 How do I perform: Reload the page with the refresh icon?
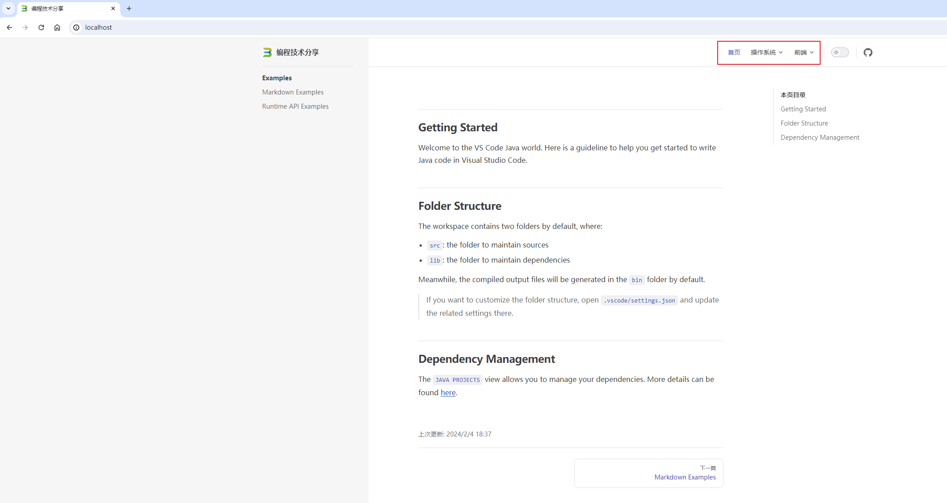pos(41,28)
